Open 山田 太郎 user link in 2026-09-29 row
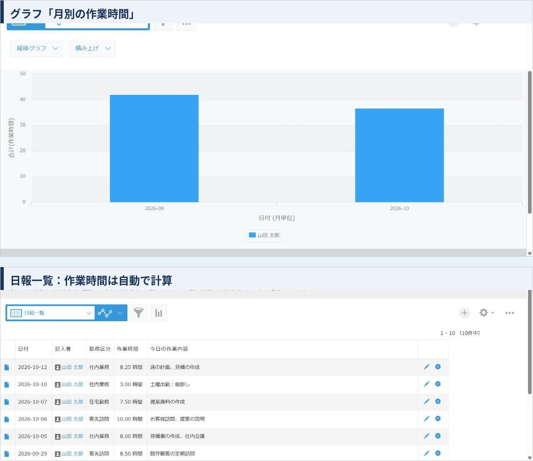Screen dimensions: 533x461 (x=72, y=454)
